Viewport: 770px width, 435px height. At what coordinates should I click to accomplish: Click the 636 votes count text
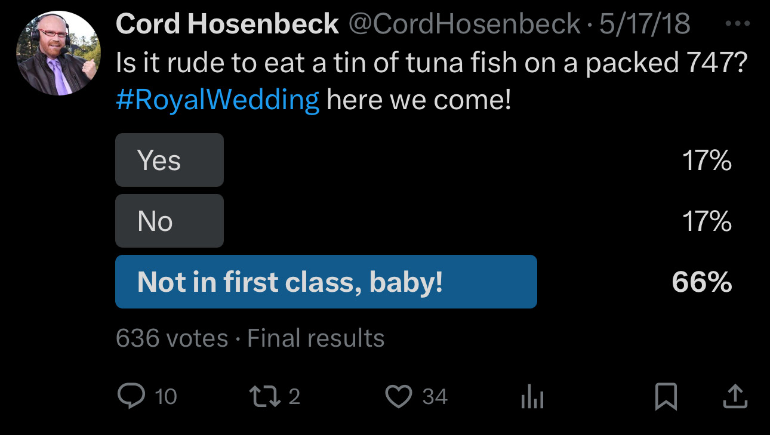click(172, 338)
